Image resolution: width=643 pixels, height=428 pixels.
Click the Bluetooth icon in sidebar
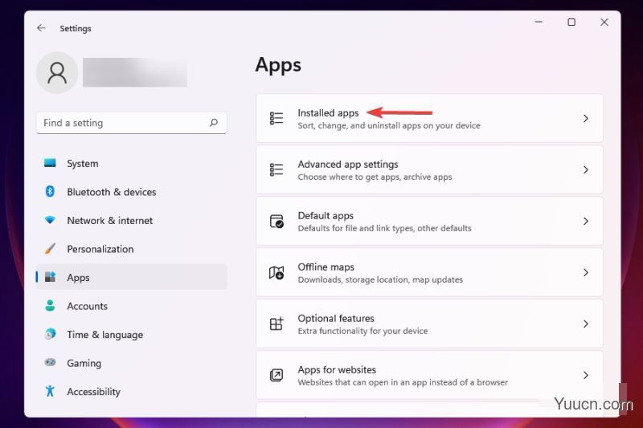[50, 191]
